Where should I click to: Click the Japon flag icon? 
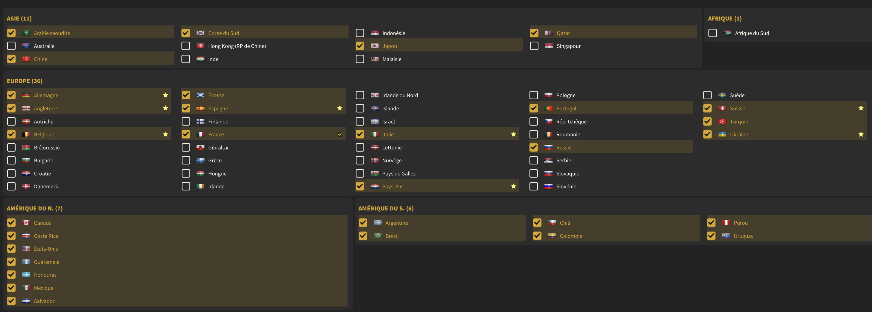tap(375, 46)
